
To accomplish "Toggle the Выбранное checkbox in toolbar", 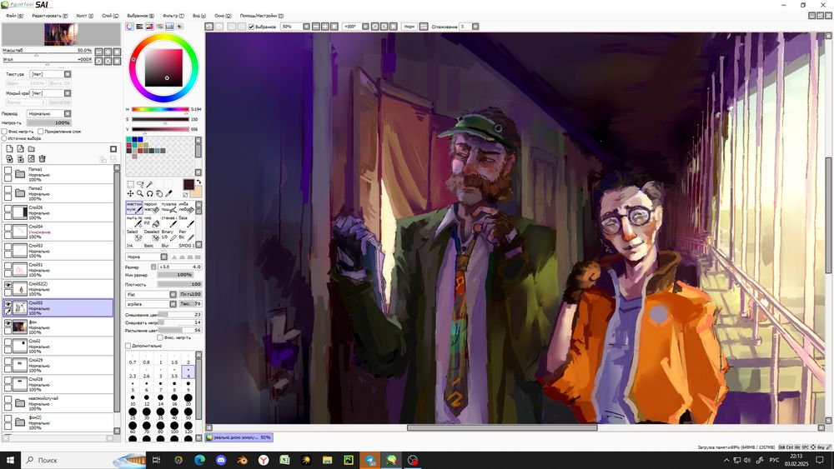I will click(252, 27).
